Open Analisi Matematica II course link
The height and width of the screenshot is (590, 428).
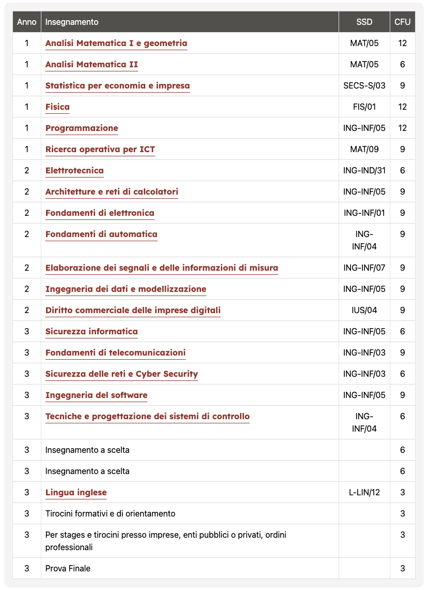pyautogui.click(x=91, y=65)
